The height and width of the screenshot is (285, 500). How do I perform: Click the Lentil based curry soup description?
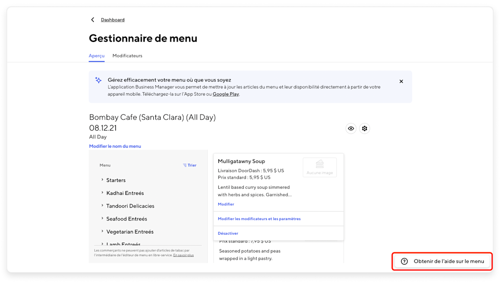tap(254, 191)
